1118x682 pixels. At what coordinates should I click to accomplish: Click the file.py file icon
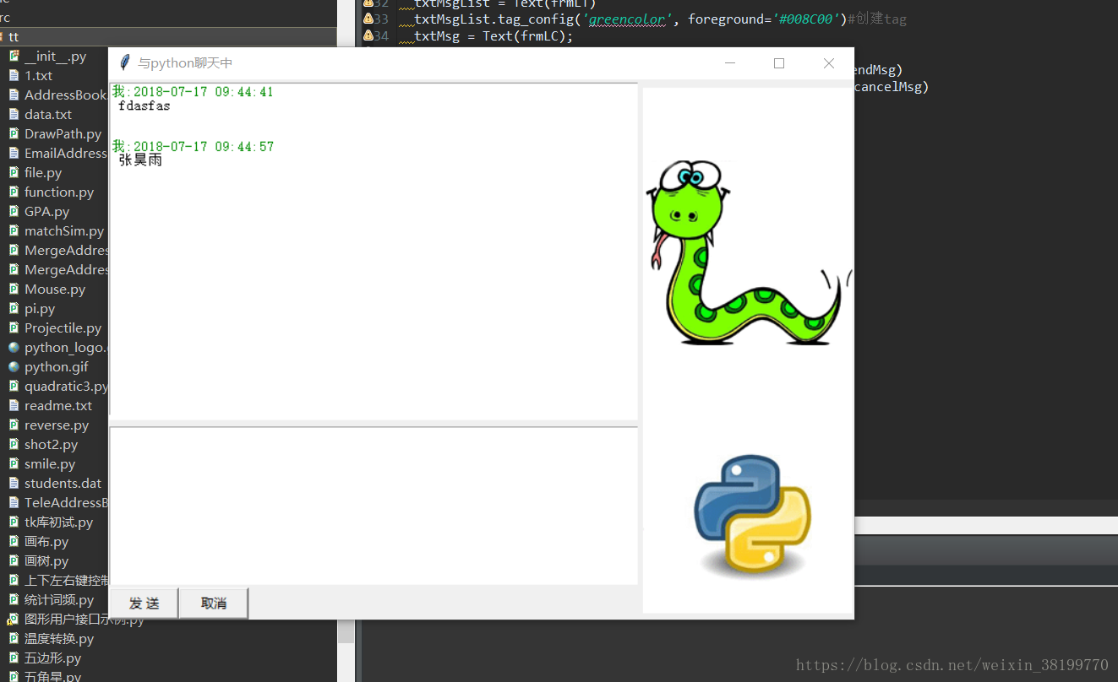click(14, 172)
